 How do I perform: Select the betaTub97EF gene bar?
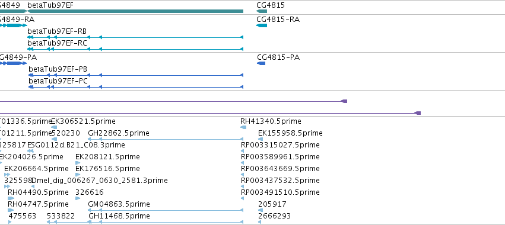[135, 11]
